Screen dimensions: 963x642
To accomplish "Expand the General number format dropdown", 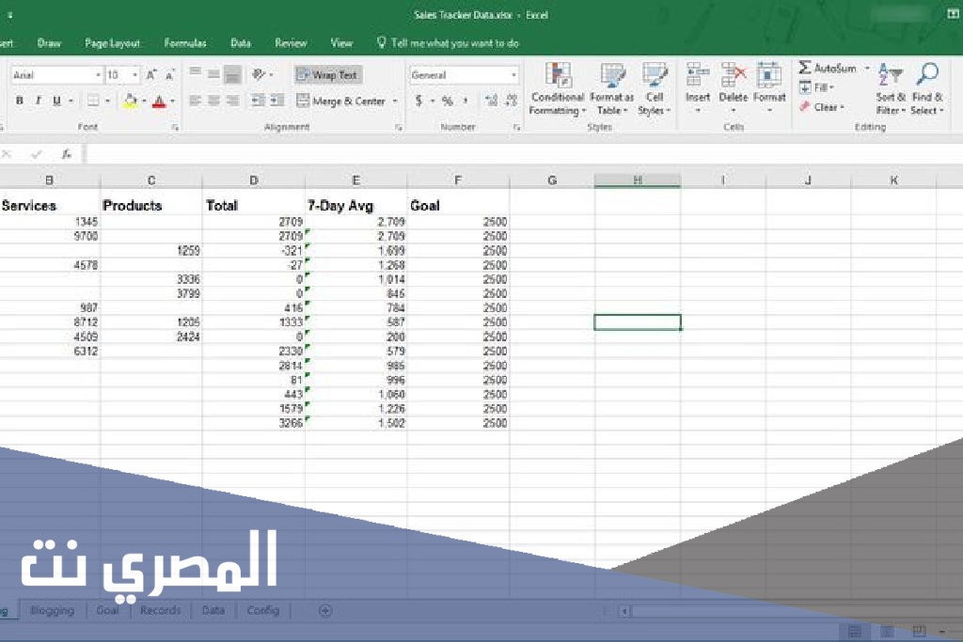I will pos(513,75).
